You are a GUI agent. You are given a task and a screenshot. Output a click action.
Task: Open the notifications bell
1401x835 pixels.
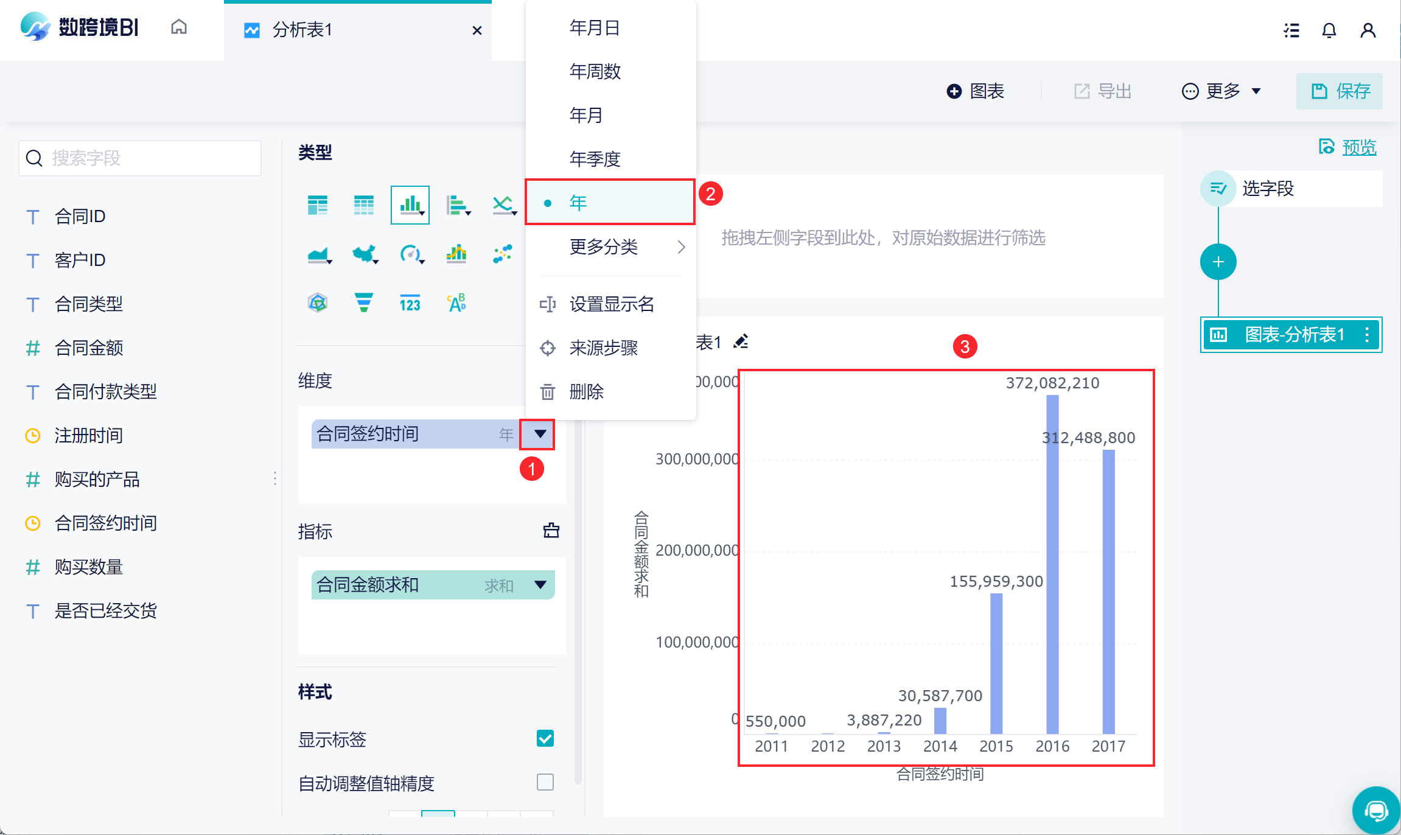pos(1329,30)
